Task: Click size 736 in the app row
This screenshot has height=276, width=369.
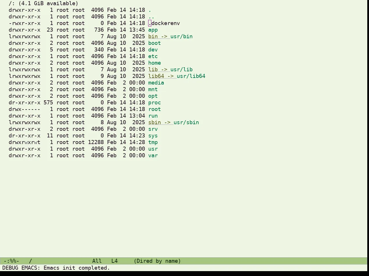Action: (x=99, y=30)
